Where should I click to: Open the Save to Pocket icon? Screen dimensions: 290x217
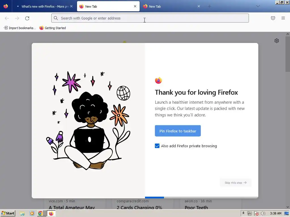click(273, 18)
